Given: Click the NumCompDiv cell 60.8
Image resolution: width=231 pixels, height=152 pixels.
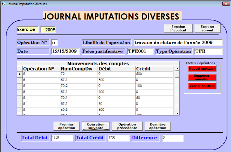Looking at the screenshot, I should click(79, 110).
